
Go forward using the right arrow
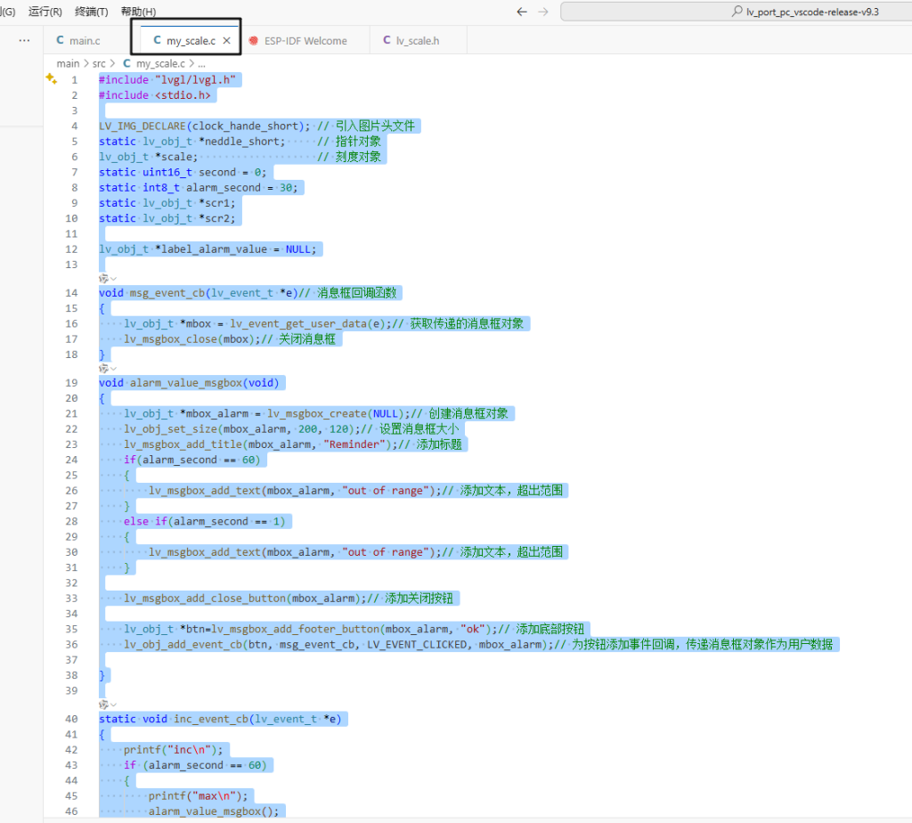click(x=543, y=12)
